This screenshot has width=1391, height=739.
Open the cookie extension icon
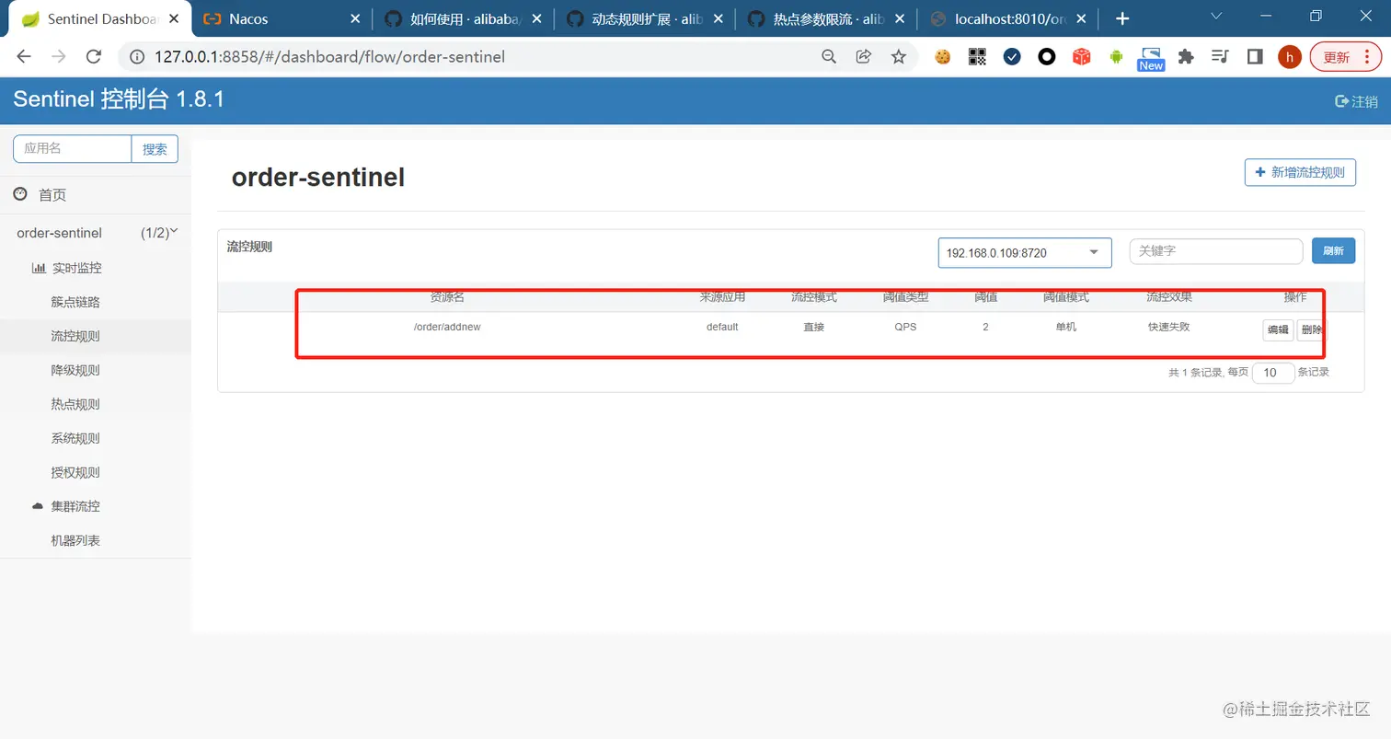pyautogui.click(x=942, y=57)
